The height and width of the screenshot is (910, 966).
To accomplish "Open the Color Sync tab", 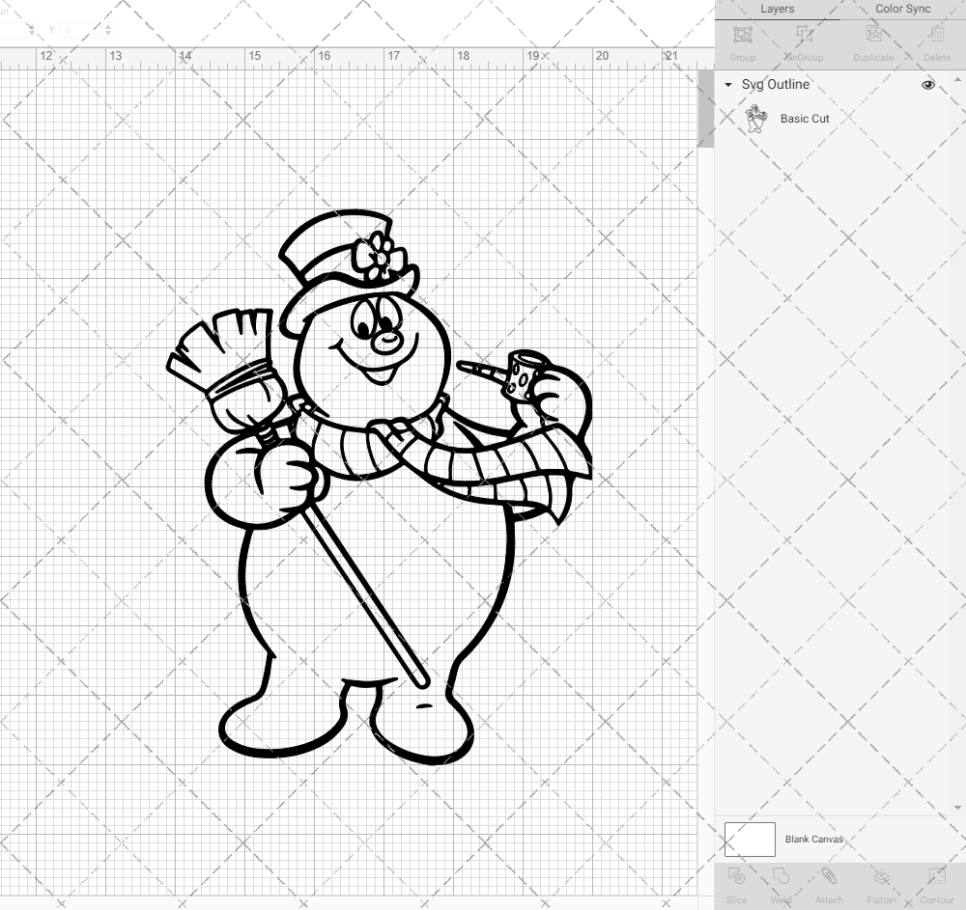I will tap(902, 9).
